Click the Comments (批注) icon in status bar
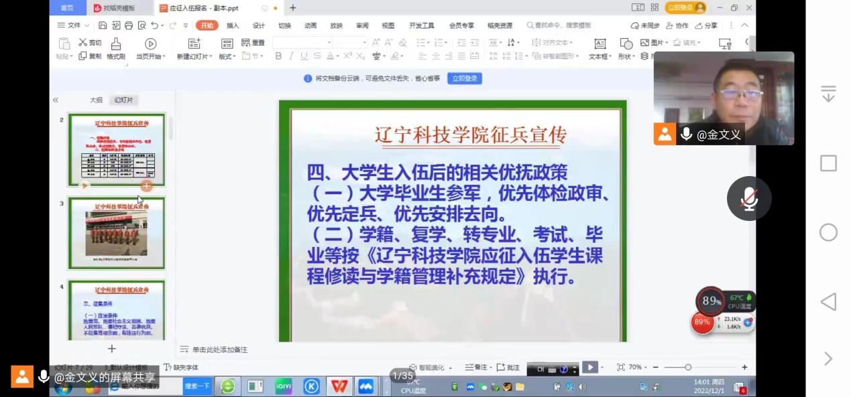Image resolution: width=851 pixels, height=397 pixels. click(500, 368)
